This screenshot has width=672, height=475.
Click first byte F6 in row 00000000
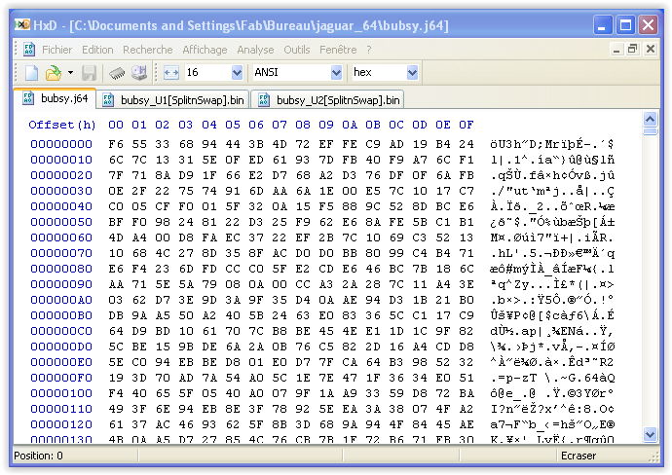(x=116, y=144)
